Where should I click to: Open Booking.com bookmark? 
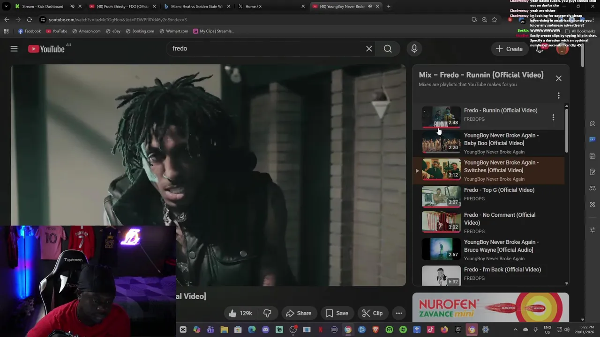pos(140,31)
